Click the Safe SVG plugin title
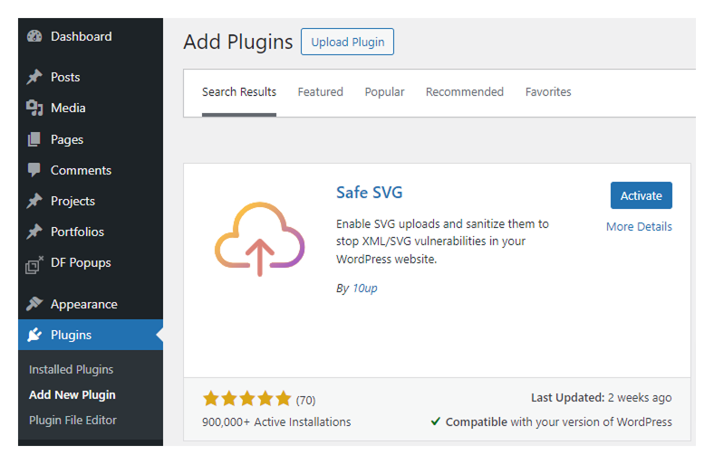714x464 pixels. [x=370, y=193]
